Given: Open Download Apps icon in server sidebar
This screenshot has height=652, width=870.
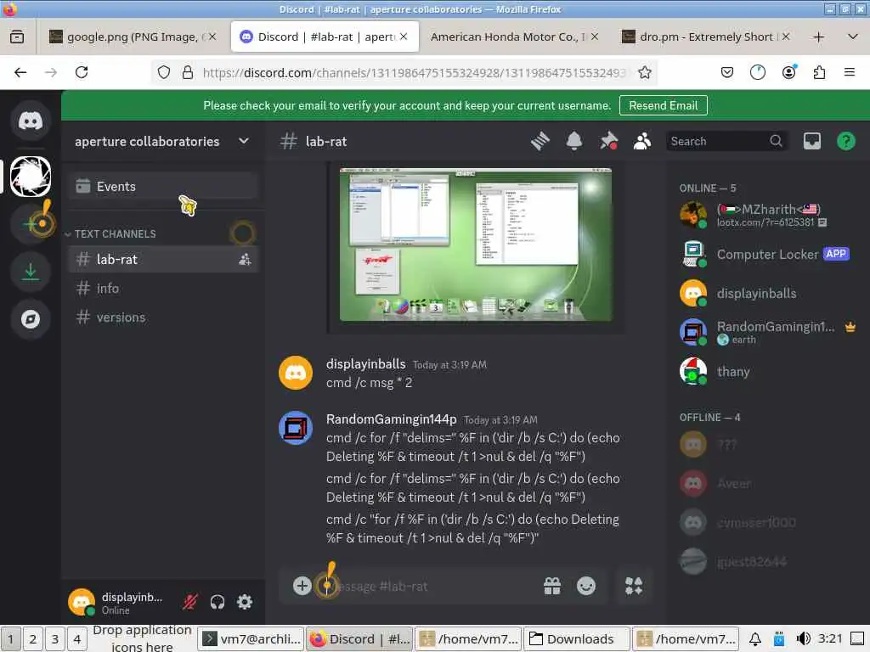Looking at the screenshot, I should (x=31, y=272).
